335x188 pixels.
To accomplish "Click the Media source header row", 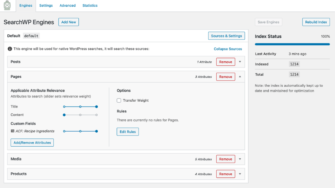I will tap(126, 159).
